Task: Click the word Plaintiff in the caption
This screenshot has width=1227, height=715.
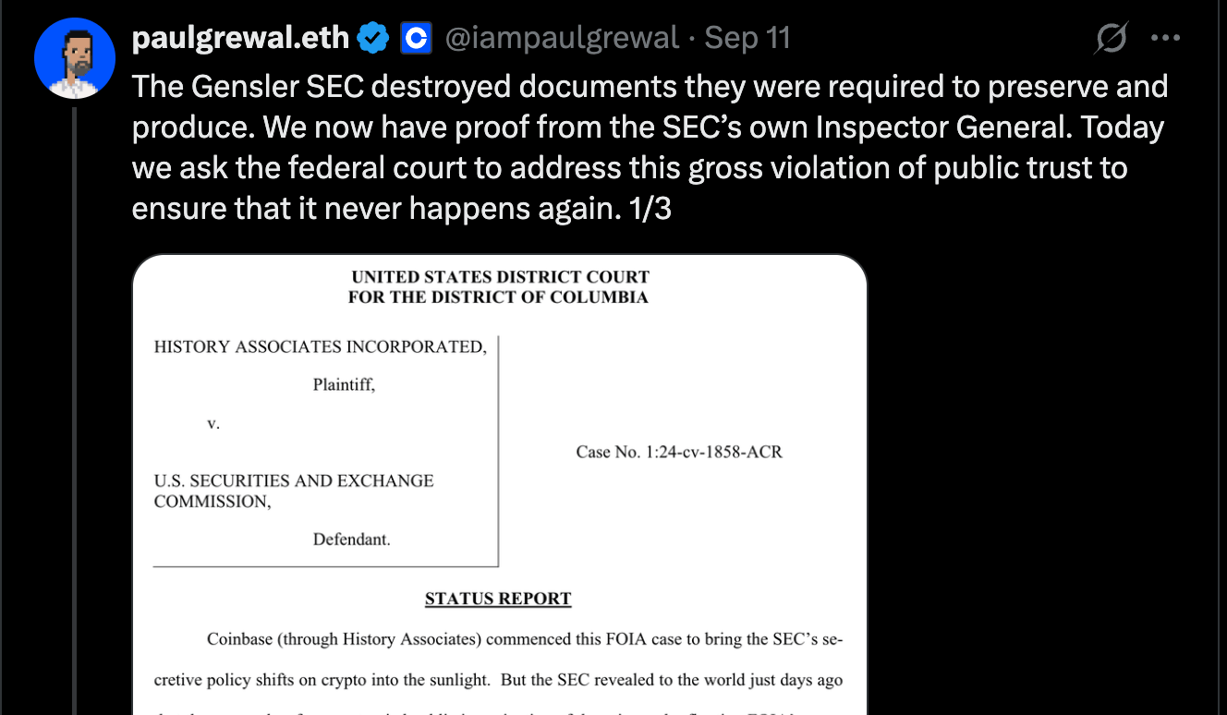Action: pos(344,385)
